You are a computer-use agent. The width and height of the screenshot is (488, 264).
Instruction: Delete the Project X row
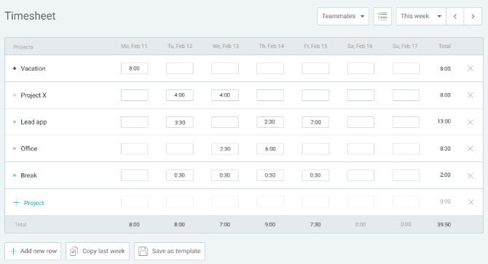[x=471, y=95]
